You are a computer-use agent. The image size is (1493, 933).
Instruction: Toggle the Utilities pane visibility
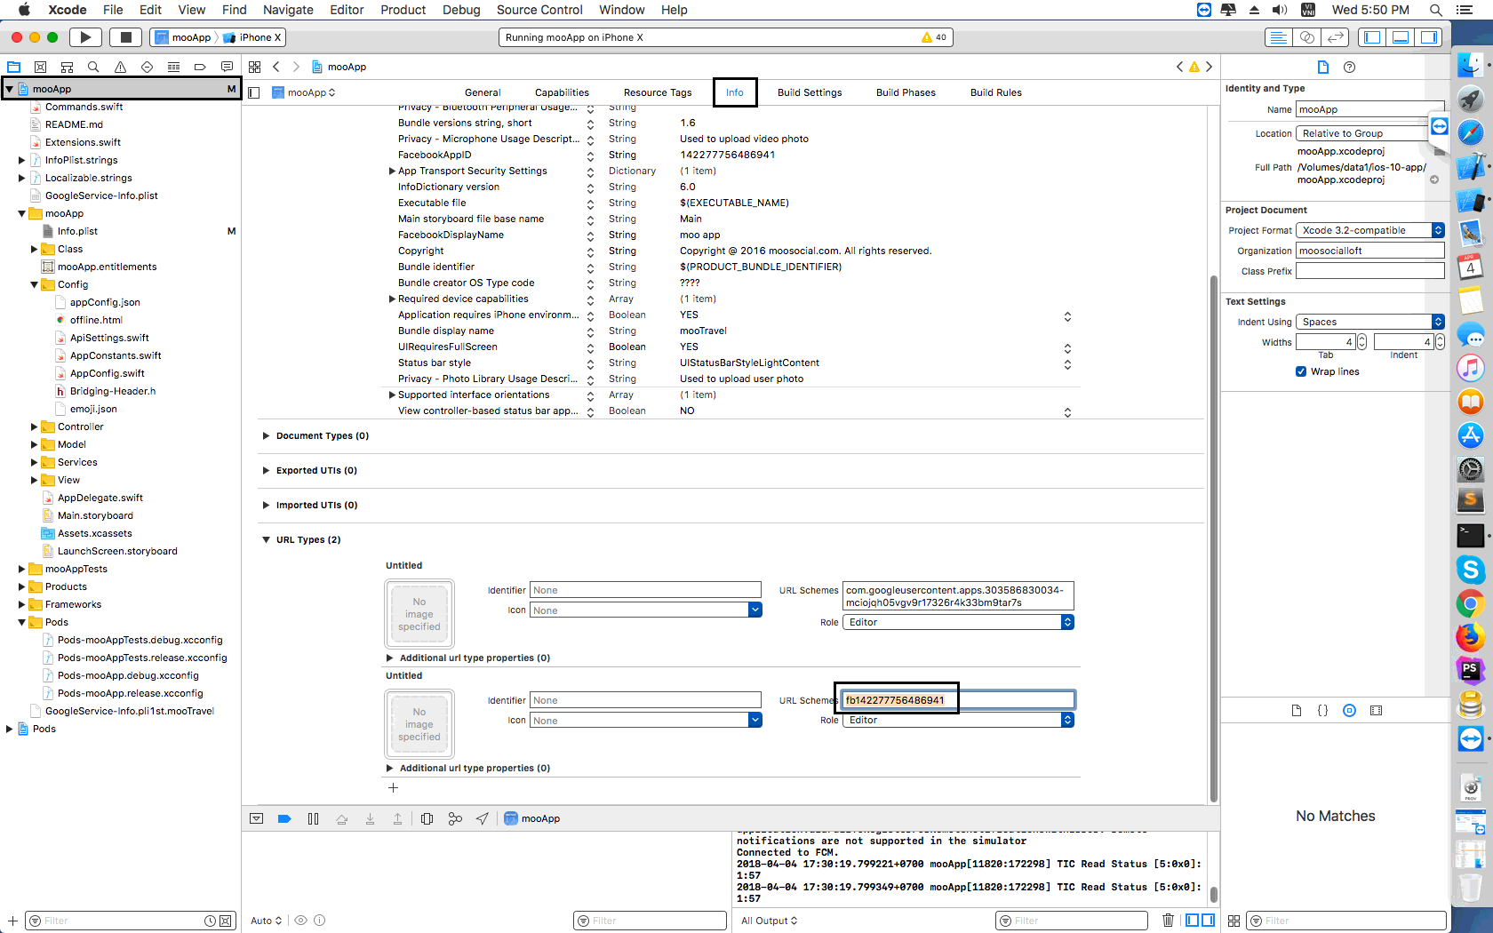click(x=1429, y=37)
